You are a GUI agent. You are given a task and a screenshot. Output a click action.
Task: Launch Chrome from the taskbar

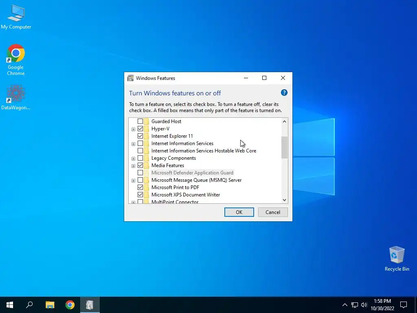[70, 305]
